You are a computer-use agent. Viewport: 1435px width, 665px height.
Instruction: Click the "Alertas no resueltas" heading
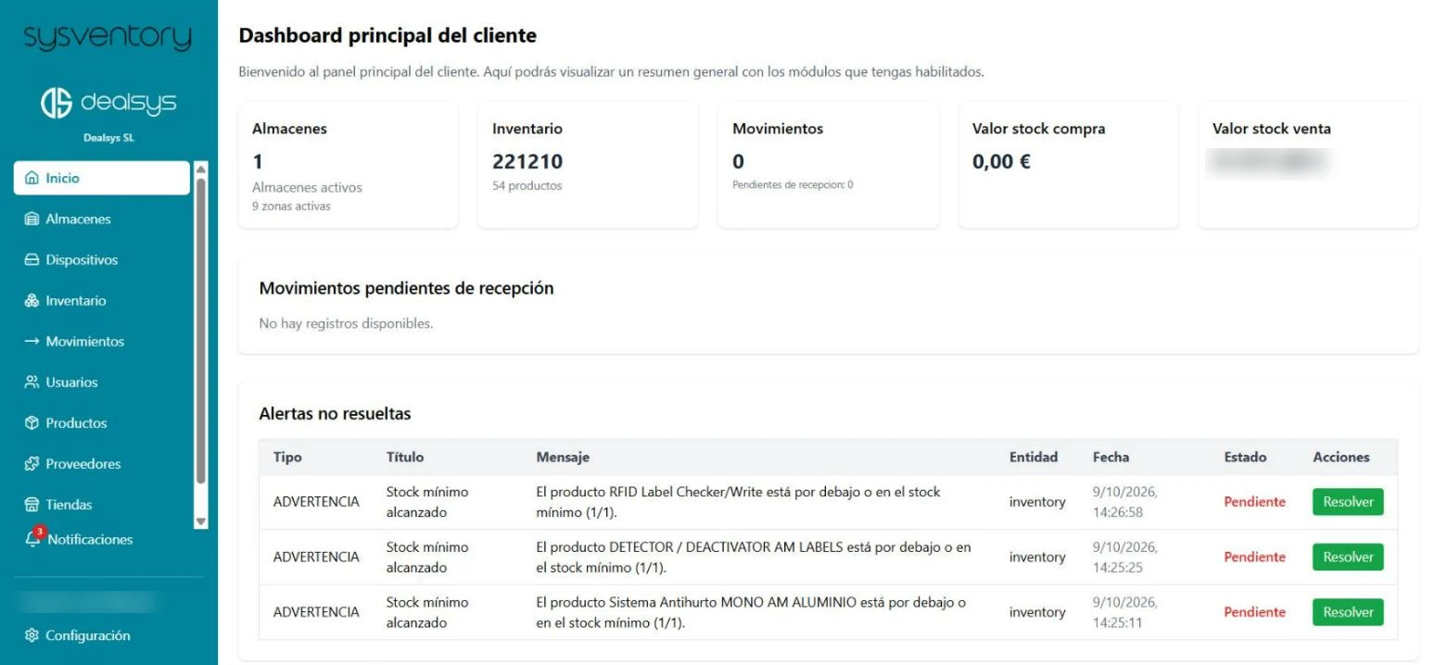[335, 413]
